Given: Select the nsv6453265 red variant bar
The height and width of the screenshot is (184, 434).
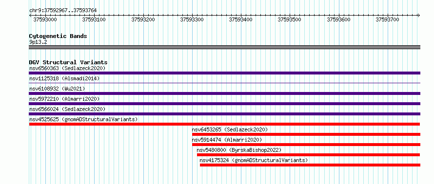Looking at the screenshot, I should [x=306, y=134].
